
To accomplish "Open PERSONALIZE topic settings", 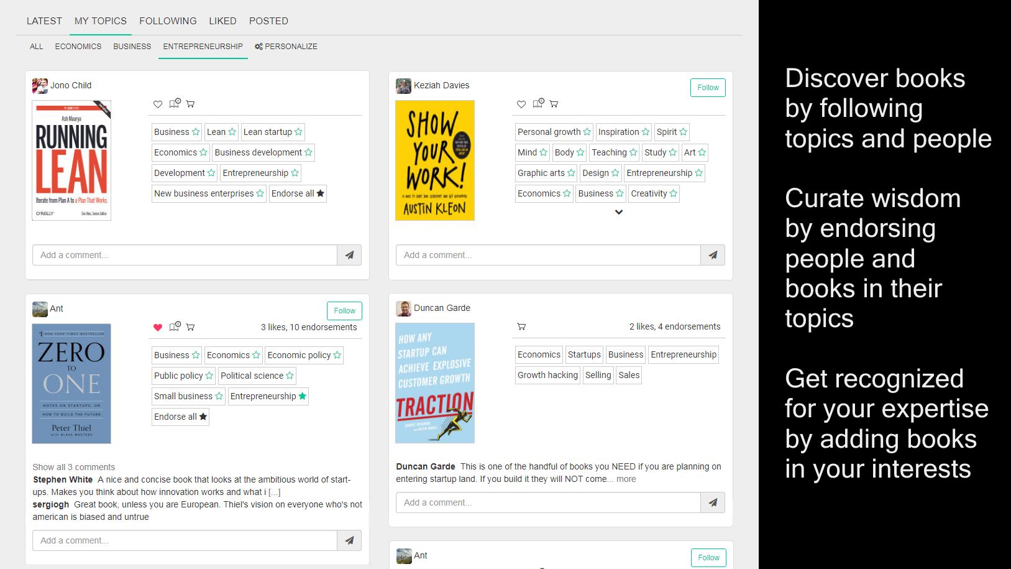I will coord(286,47).
